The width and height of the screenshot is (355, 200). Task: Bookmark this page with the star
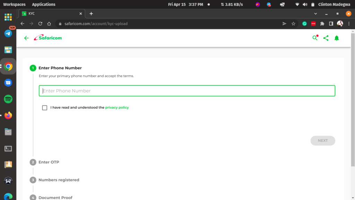293,24
